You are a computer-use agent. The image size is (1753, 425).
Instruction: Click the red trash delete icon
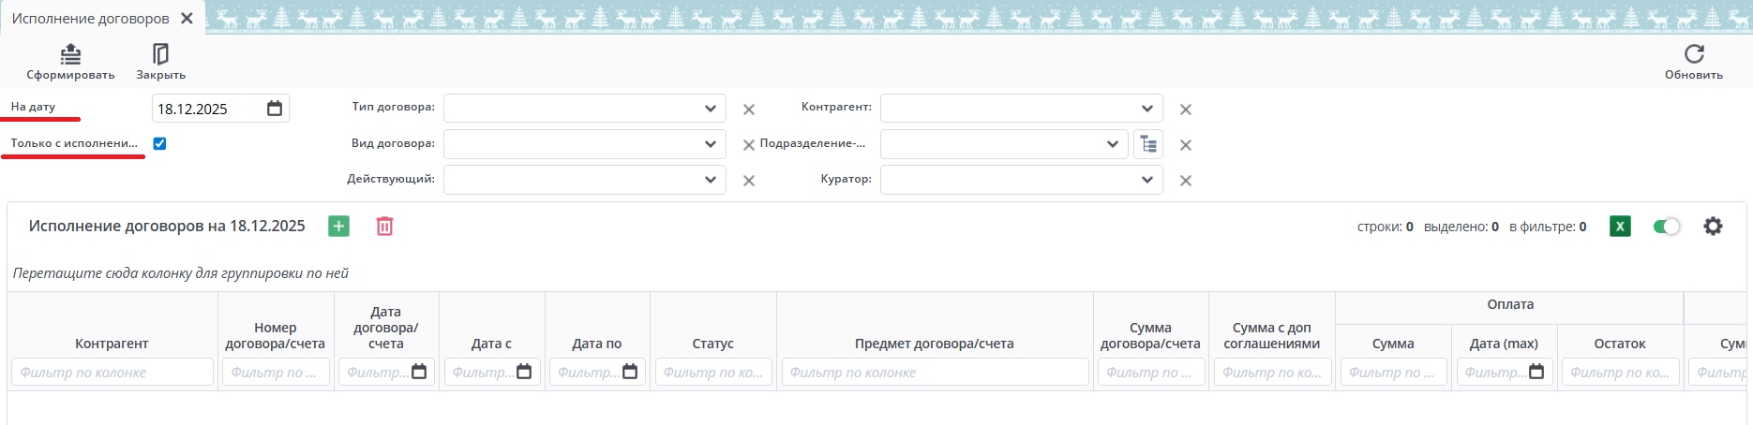384,226
